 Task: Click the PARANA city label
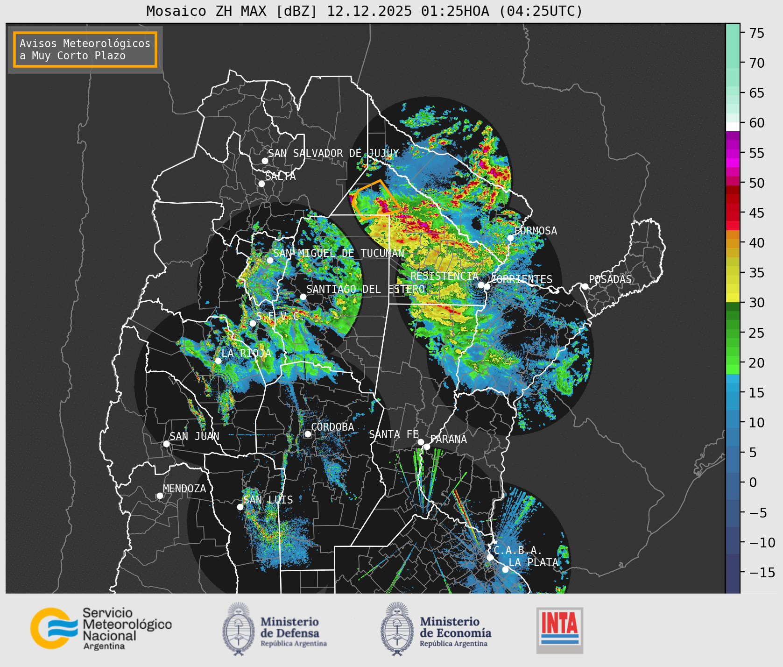click(x=448, y=439)
